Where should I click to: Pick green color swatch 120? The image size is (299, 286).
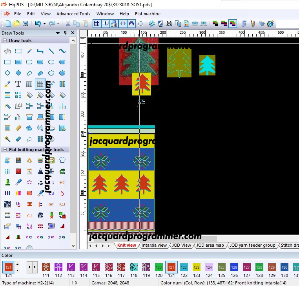point(159,267)
